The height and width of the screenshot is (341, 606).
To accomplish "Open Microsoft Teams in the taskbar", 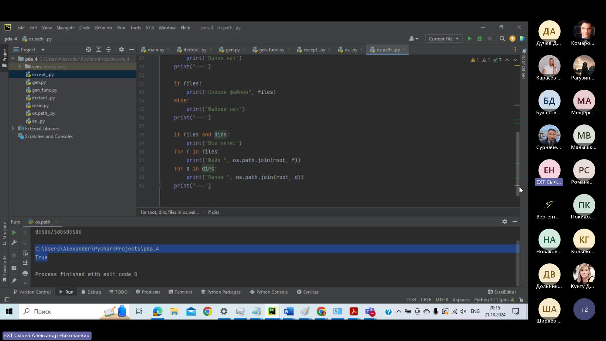I will 370,312.
